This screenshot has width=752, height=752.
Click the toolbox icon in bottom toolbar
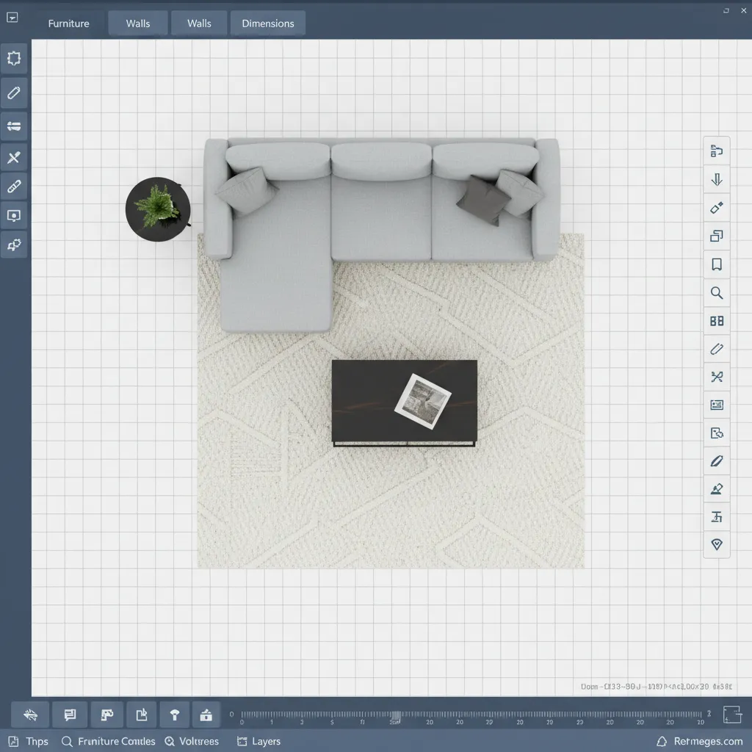point(206,715)
